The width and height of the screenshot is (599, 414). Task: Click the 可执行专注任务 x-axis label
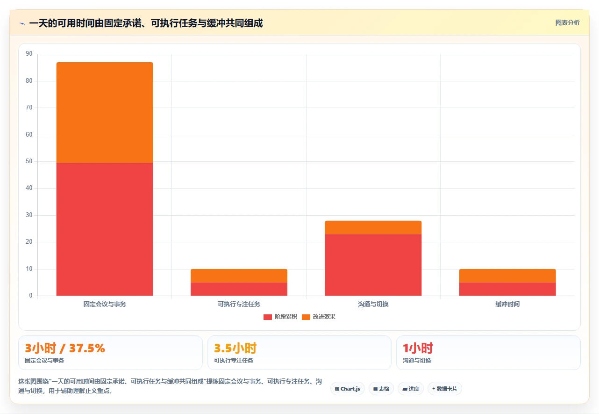pyautogui.click(x=239, y=304)
